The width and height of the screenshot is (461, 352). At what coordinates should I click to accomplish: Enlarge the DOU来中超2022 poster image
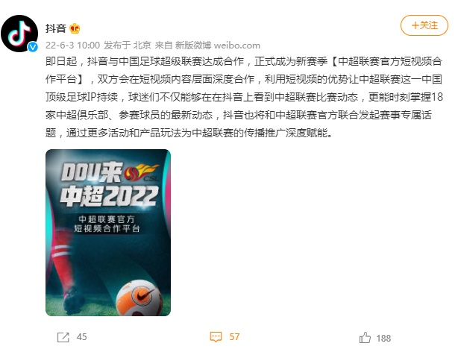pyautogui.click(x=108, y=233)
